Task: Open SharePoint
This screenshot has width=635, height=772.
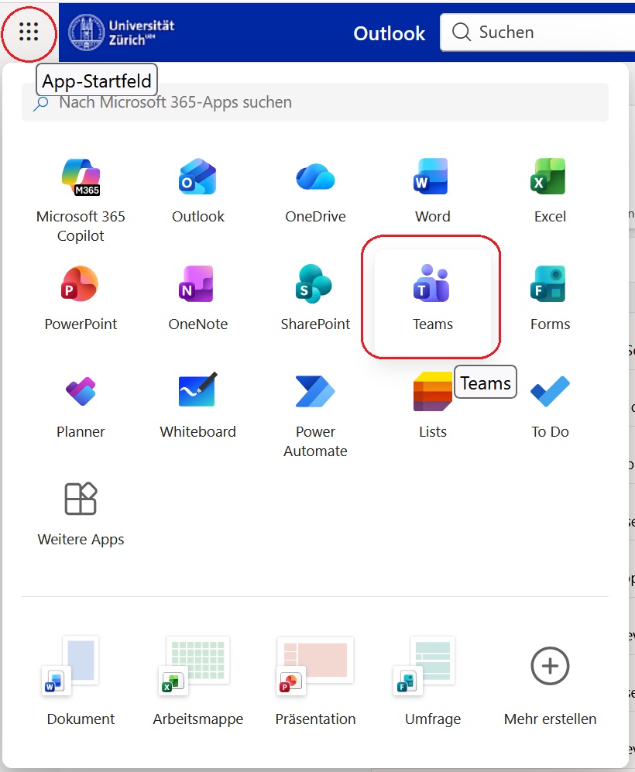Action: pyautogui.click(x=314, y=294)
